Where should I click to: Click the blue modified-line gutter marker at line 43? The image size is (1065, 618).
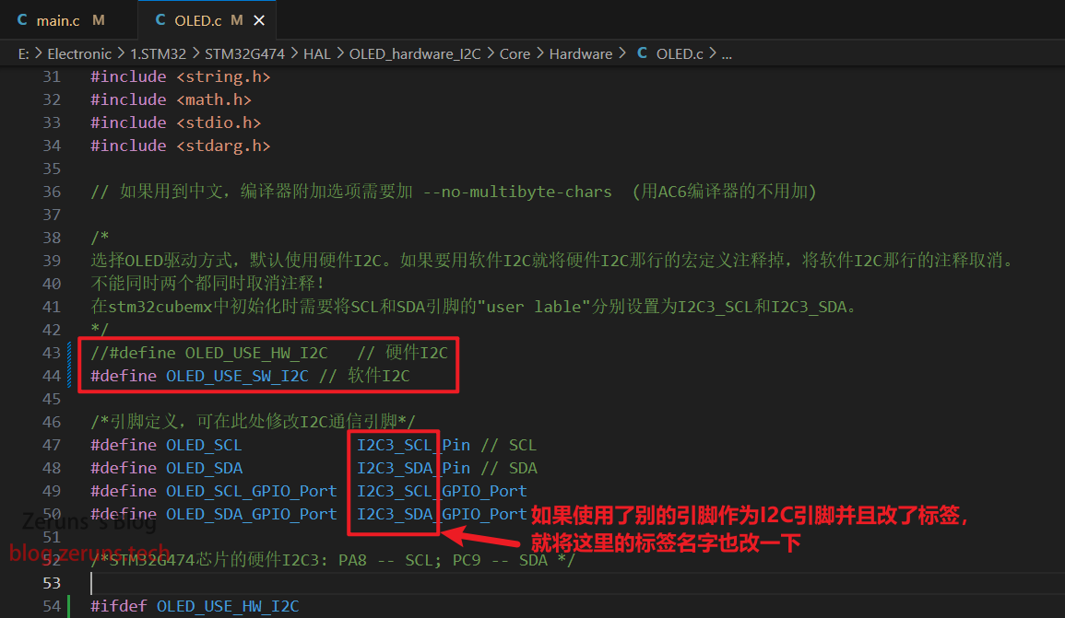(x=70, y=353)
